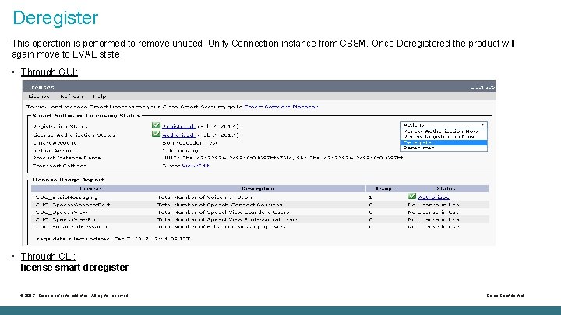Viewport: 561px width, 315px height.
Task: Click the 'Through GUI:' heading
Action: 49,72
